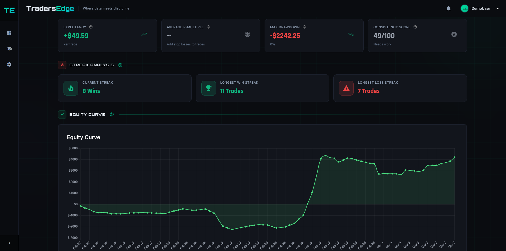Select the Longest Loss Streak card
506x251 pixels.
coord(400,88)
